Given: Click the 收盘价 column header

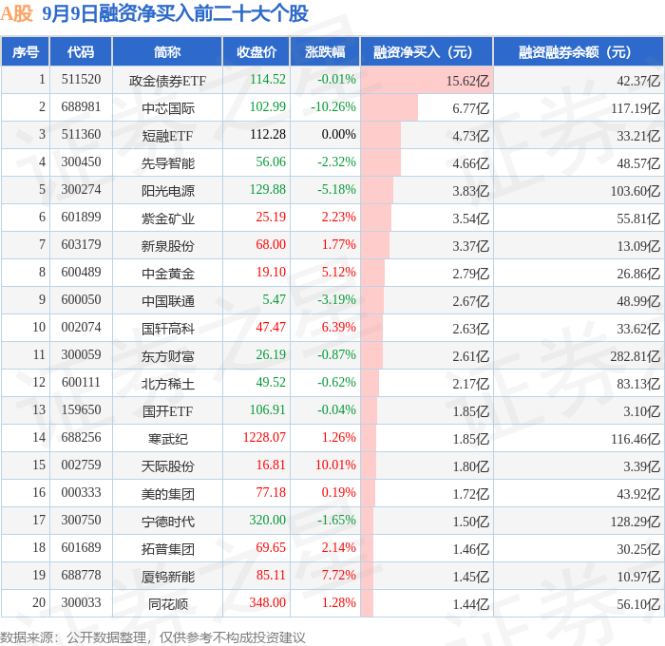Looking at the screenshot, I should coord(256,52).
